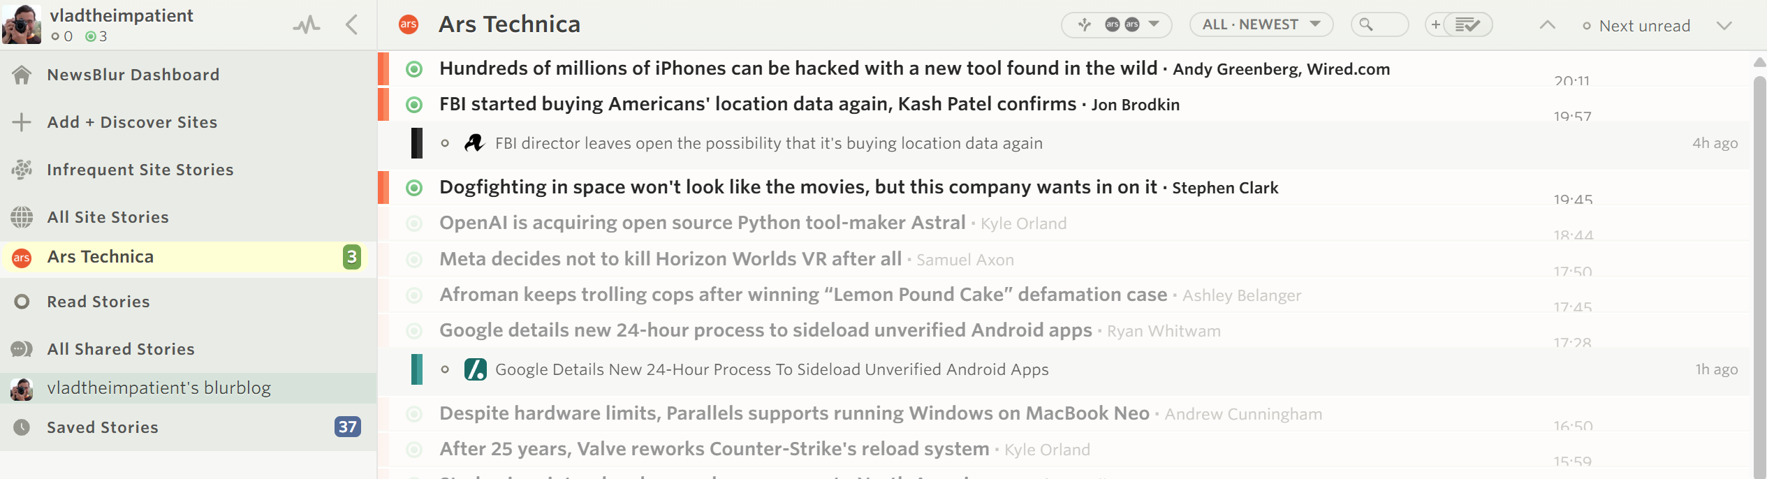Open the NewsBlur Dashboard home icon
This screenshot has width=1767, height=479.
tap(22, 75)
